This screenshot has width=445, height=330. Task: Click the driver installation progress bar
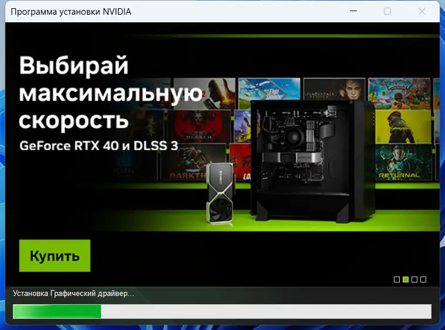point(222,311)
